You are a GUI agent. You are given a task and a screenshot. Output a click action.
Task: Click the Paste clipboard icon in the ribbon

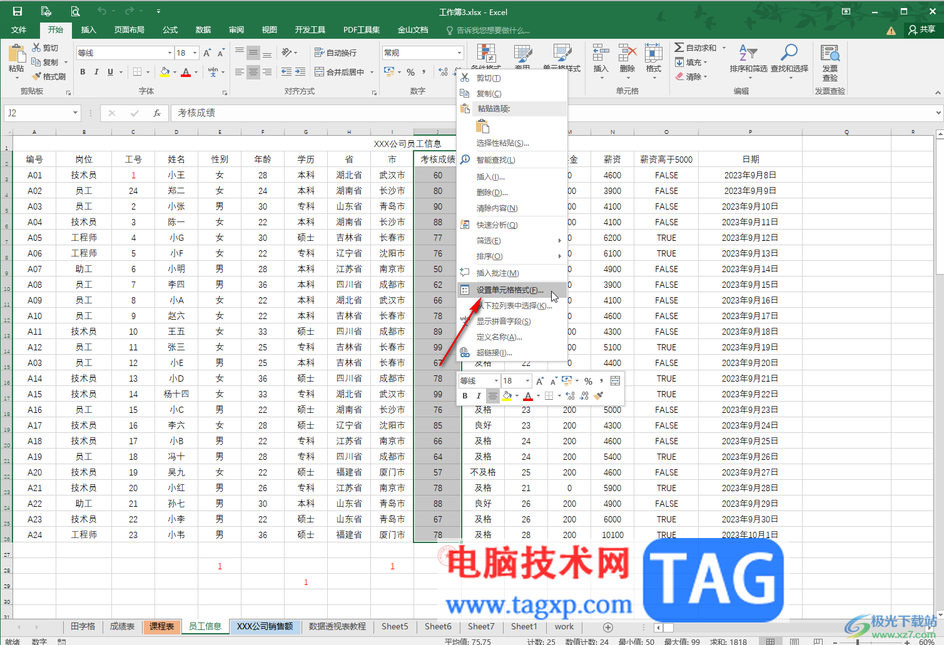point(16,54)
